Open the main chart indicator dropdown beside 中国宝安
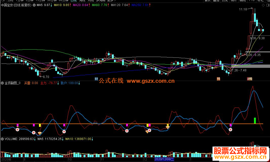Viewport: 270px width, 162px height. point(34,5)
